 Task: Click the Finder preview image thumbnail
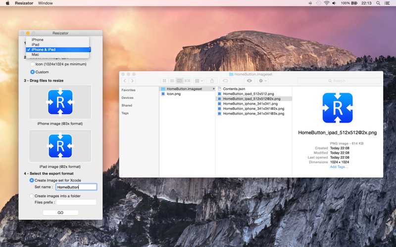tap(338, 108)
